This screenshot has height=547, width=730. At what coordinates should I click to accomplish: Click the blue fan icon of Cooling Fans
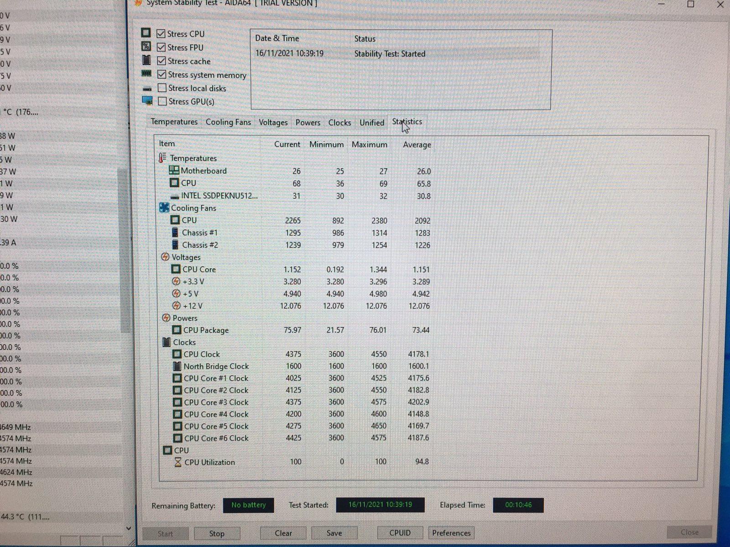[164, 208]
